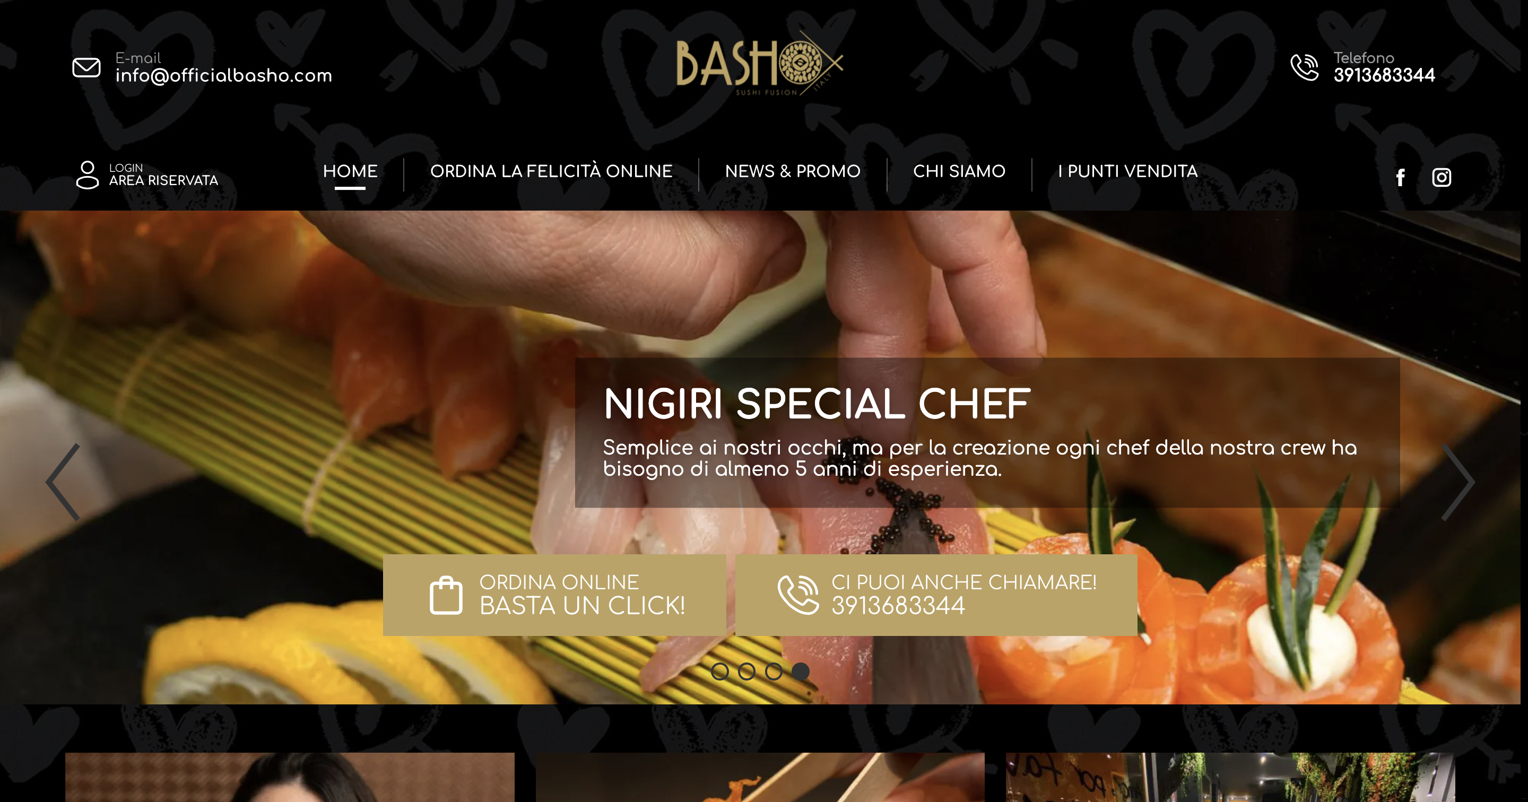Click the telephone icon beside Telefono
Viewport: 1528px width, 802px height.
[x=1305, y=67]
